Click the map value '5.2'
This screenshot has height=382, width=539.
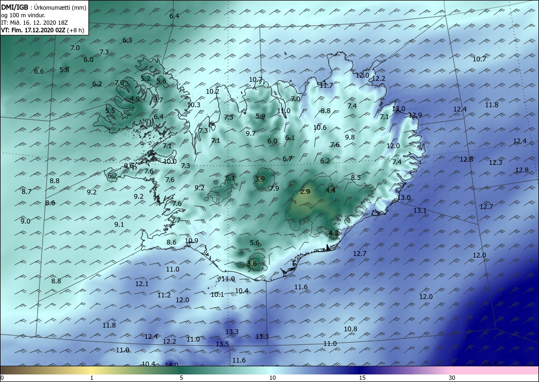[146, 78]
